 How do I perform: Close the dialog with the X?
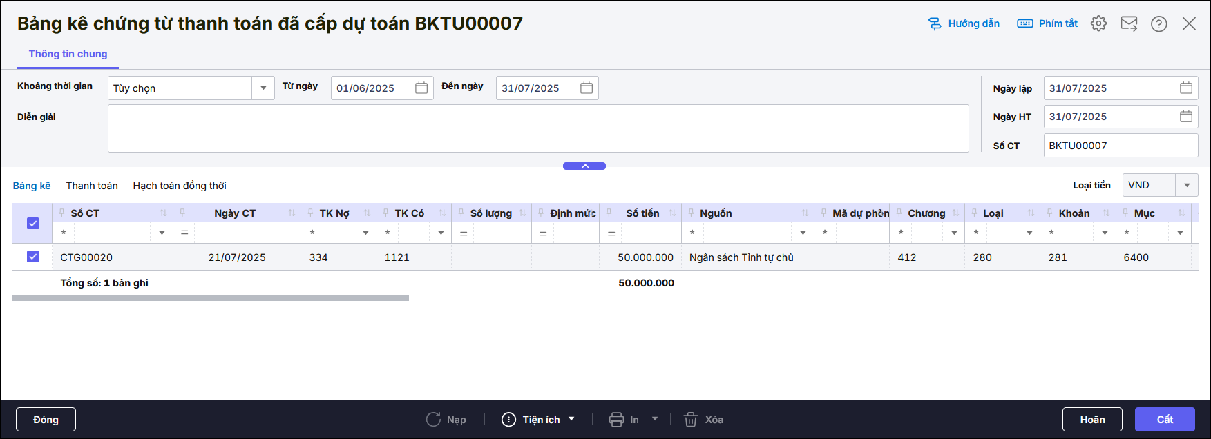(x=1189, y=23)
